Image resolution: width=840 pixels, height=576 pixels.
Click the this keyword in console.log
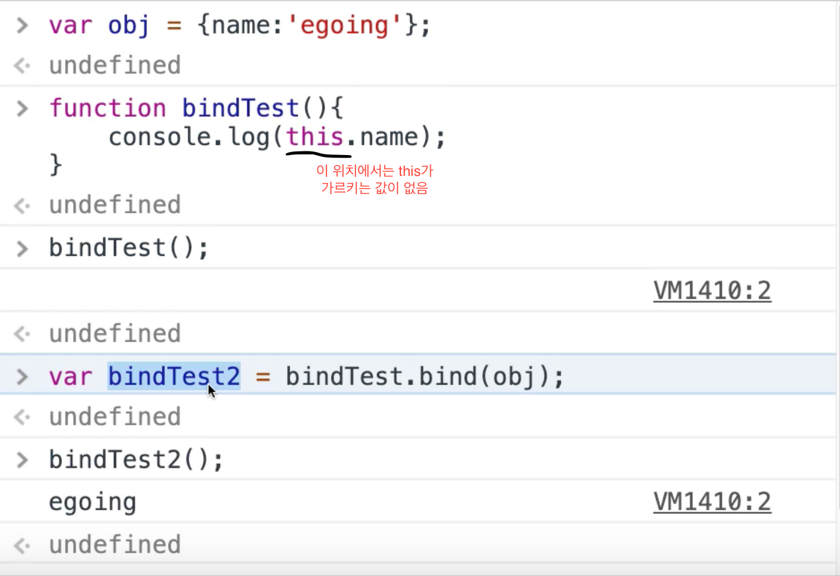315,137
